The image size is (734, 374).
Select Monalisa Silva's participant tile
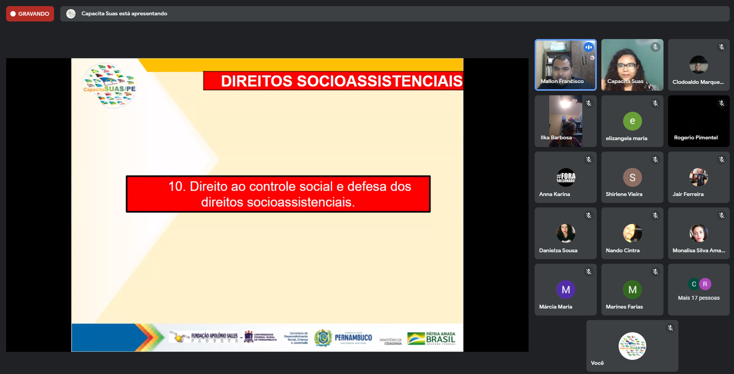pos(698,234)
